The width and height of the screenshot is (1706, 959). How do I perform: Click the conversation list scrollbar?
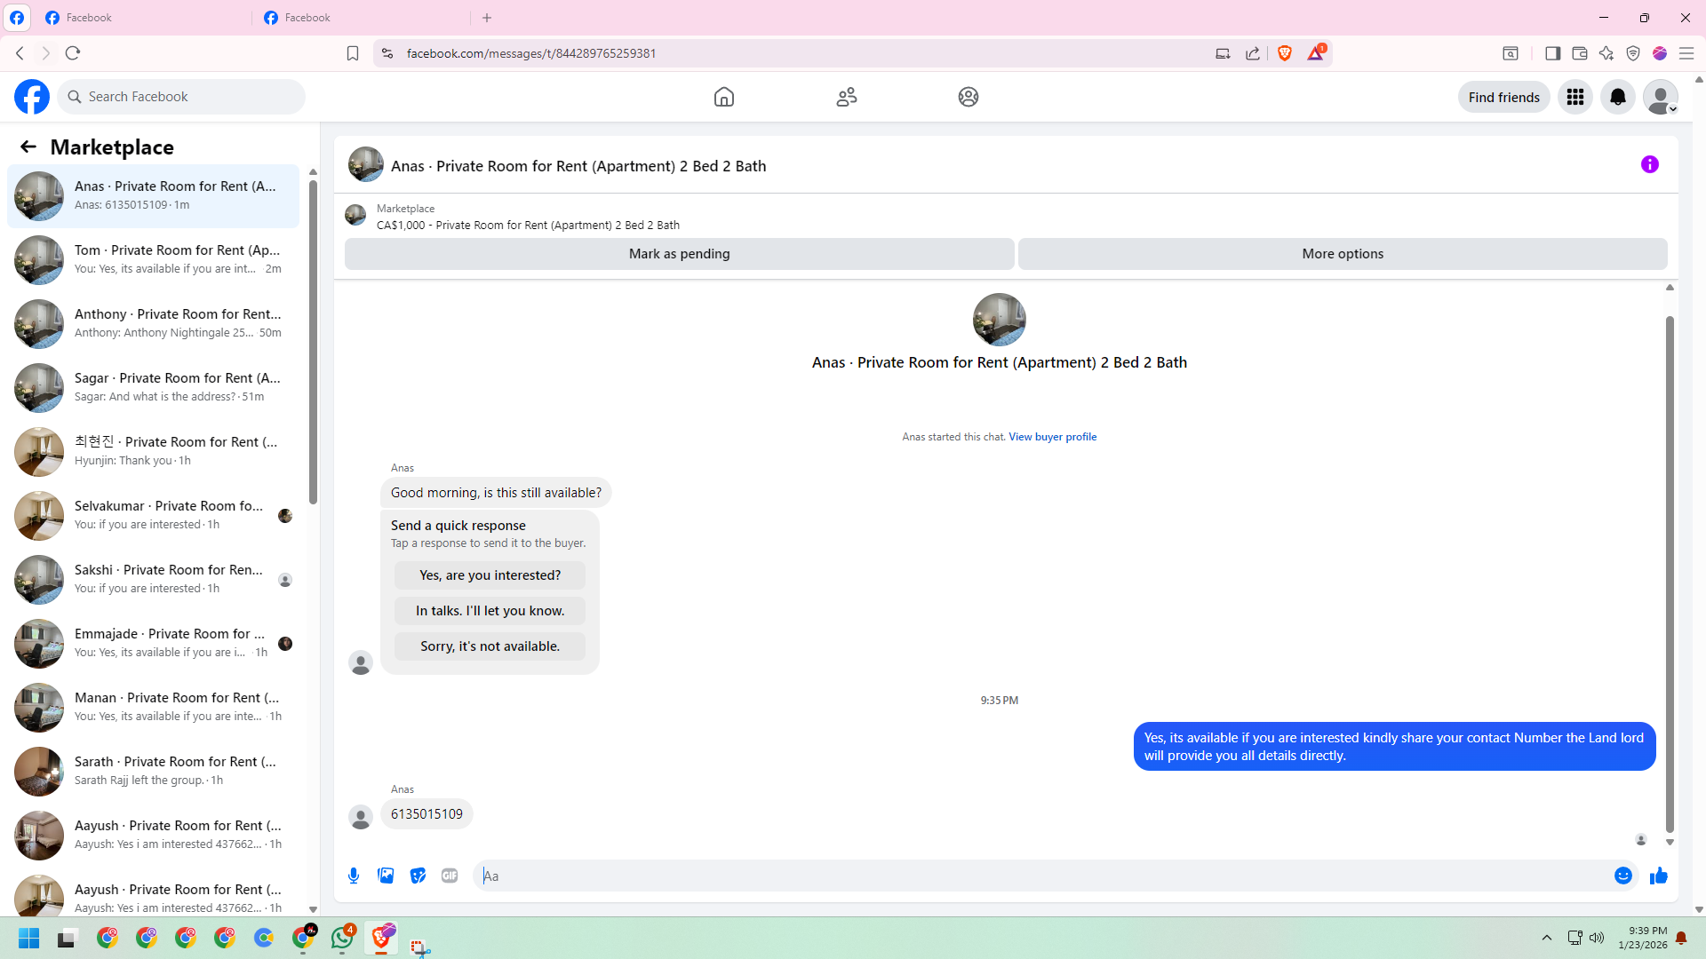313,342
